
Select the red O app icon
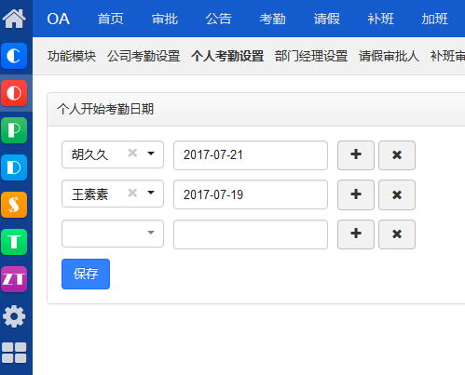(x=14, y=93)
